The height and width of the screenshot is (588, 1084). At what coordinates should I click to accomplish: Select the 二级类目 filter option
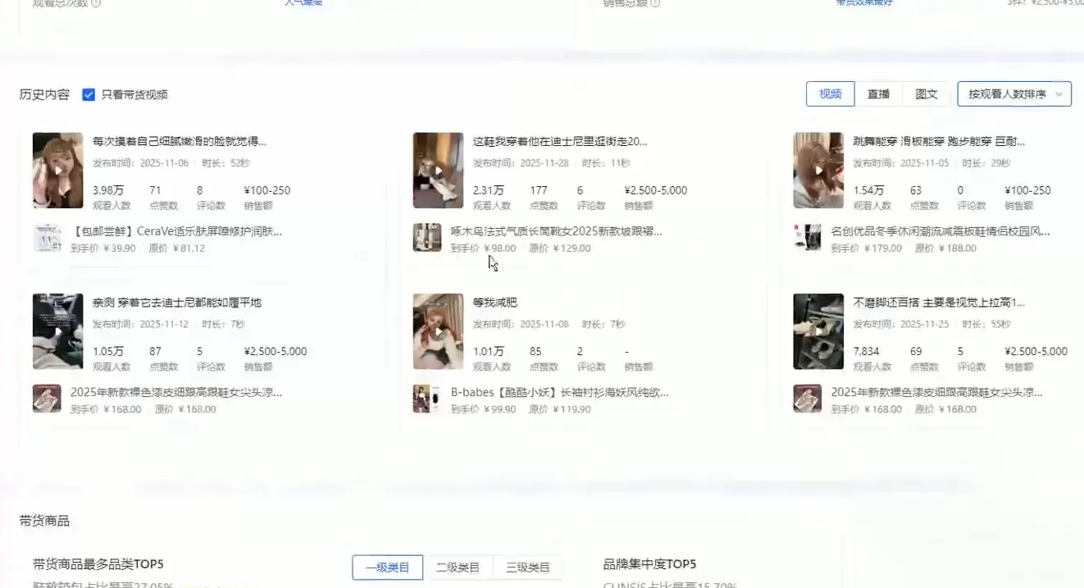tap(458, 567)
